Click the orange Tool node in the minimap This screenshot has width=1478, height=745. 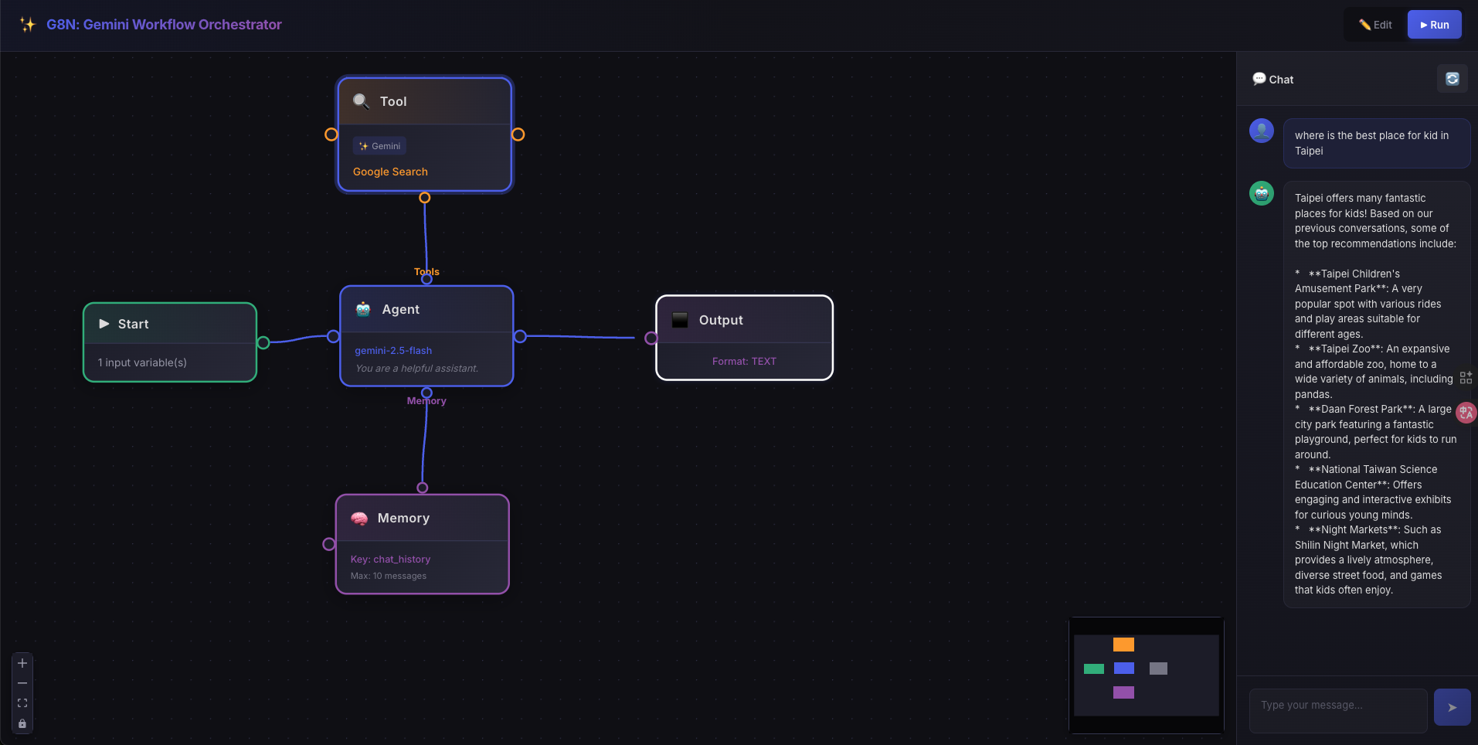(x=1123, y=645)
